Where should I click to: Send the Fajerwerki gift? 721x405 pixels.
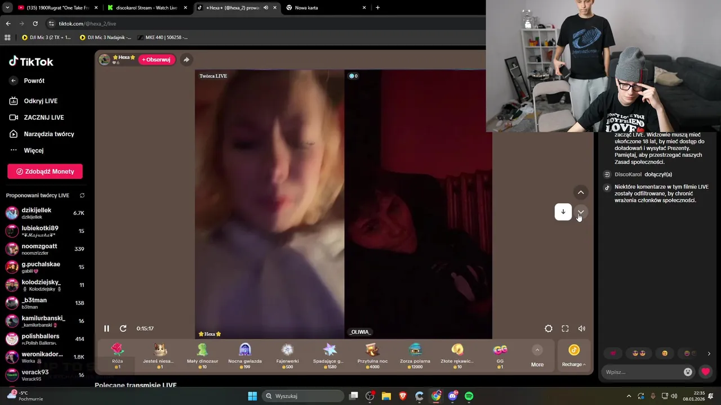tap(287, 356)
